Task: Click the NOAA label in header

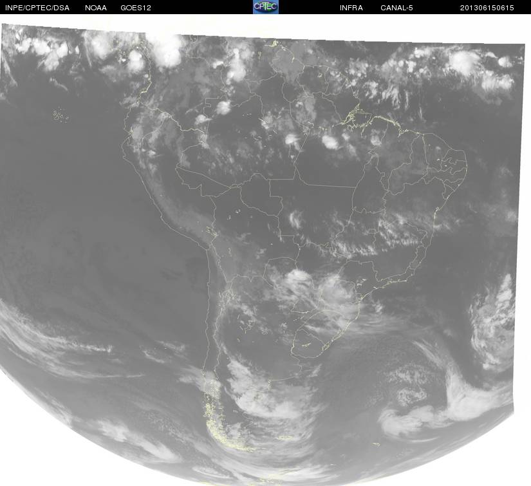Action: point(96,8)
